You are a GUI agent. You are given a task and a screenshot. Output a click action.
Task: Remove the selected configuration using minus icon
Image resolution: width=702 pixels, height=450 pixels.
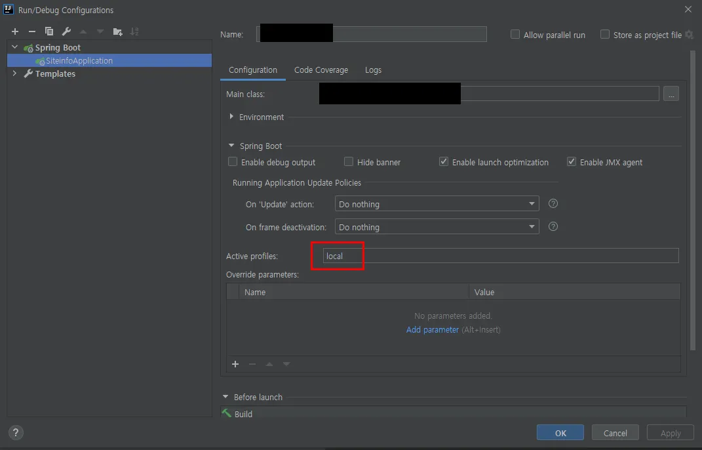click(x=31, y=31)
